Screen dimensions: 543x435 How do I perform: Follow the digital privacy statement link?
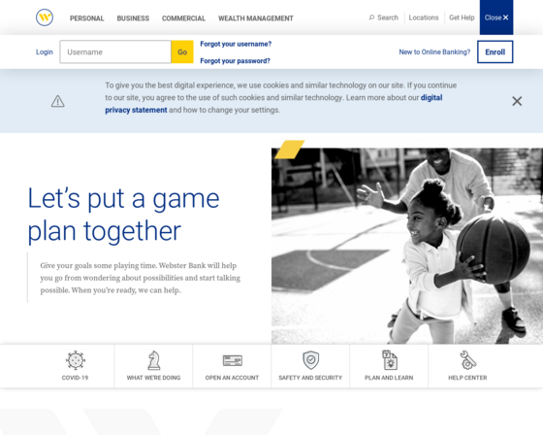tap(273, 104)
